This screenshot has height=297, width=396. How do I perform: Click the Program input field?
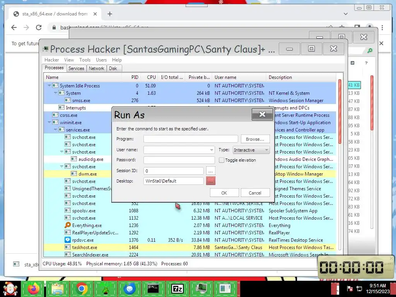[x=191, y=139]
